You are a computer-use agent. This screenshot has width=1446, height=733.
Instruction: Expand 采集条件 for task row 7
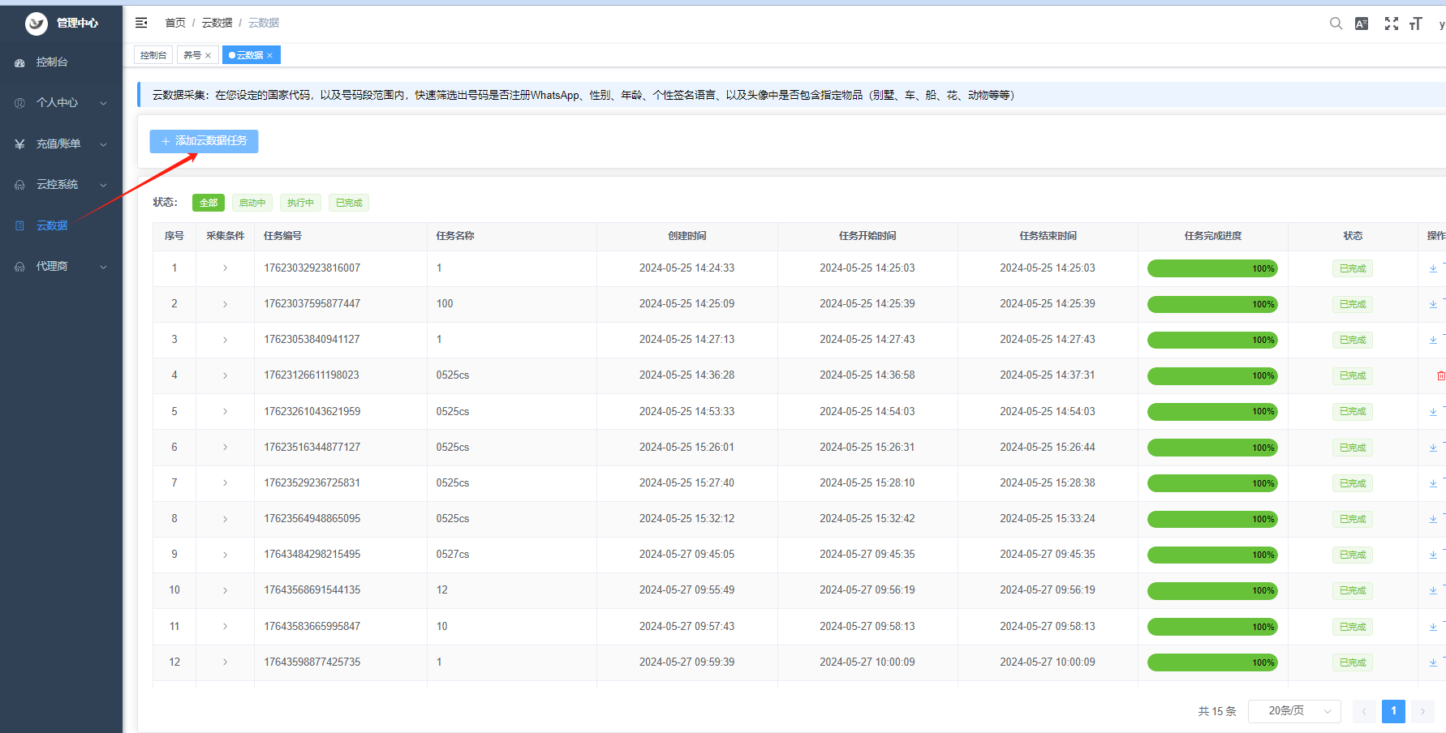click(x=225, y=483)
